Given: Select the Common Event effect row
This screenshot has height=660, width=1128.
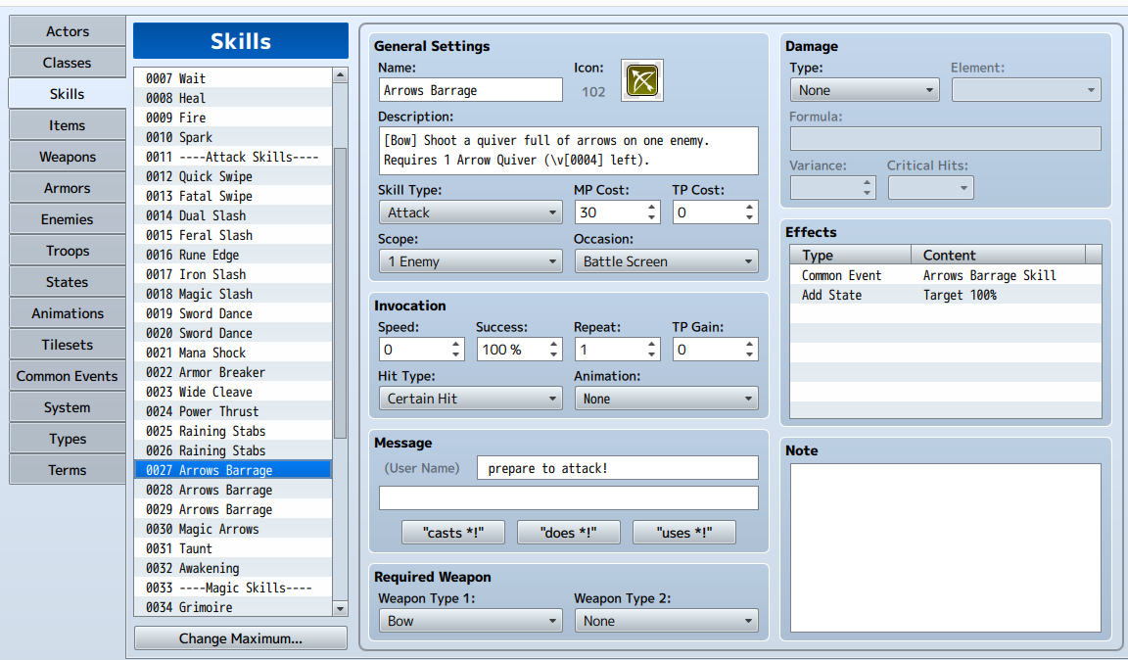Looking at the screenshot, I should coord(945,275).
